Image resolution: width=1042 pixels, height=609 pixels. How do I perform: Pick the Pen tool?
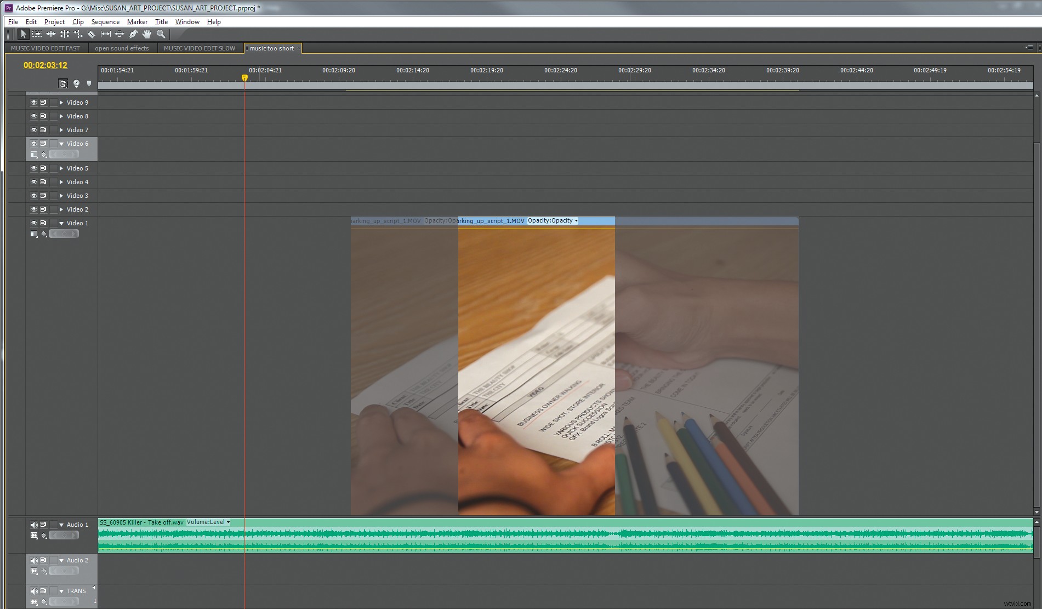pyautogui.click(x=133, y=34)
